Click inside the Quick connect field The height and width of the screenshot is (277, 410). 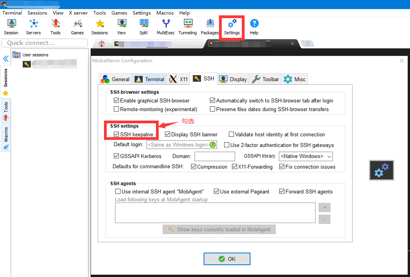pos(43,43)
